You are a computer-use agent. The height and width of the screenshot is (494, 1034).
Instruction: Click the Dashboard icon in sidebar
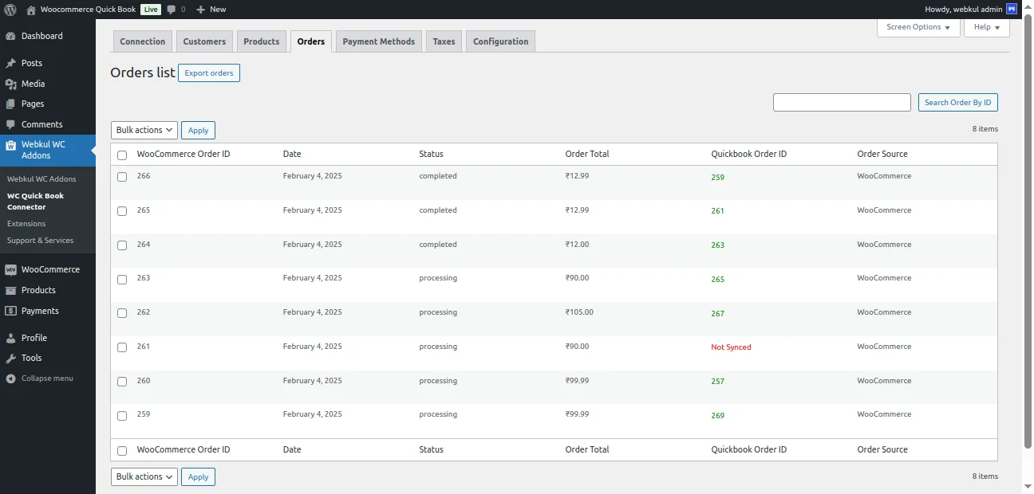pyautogui.click(x=10, y=37)
